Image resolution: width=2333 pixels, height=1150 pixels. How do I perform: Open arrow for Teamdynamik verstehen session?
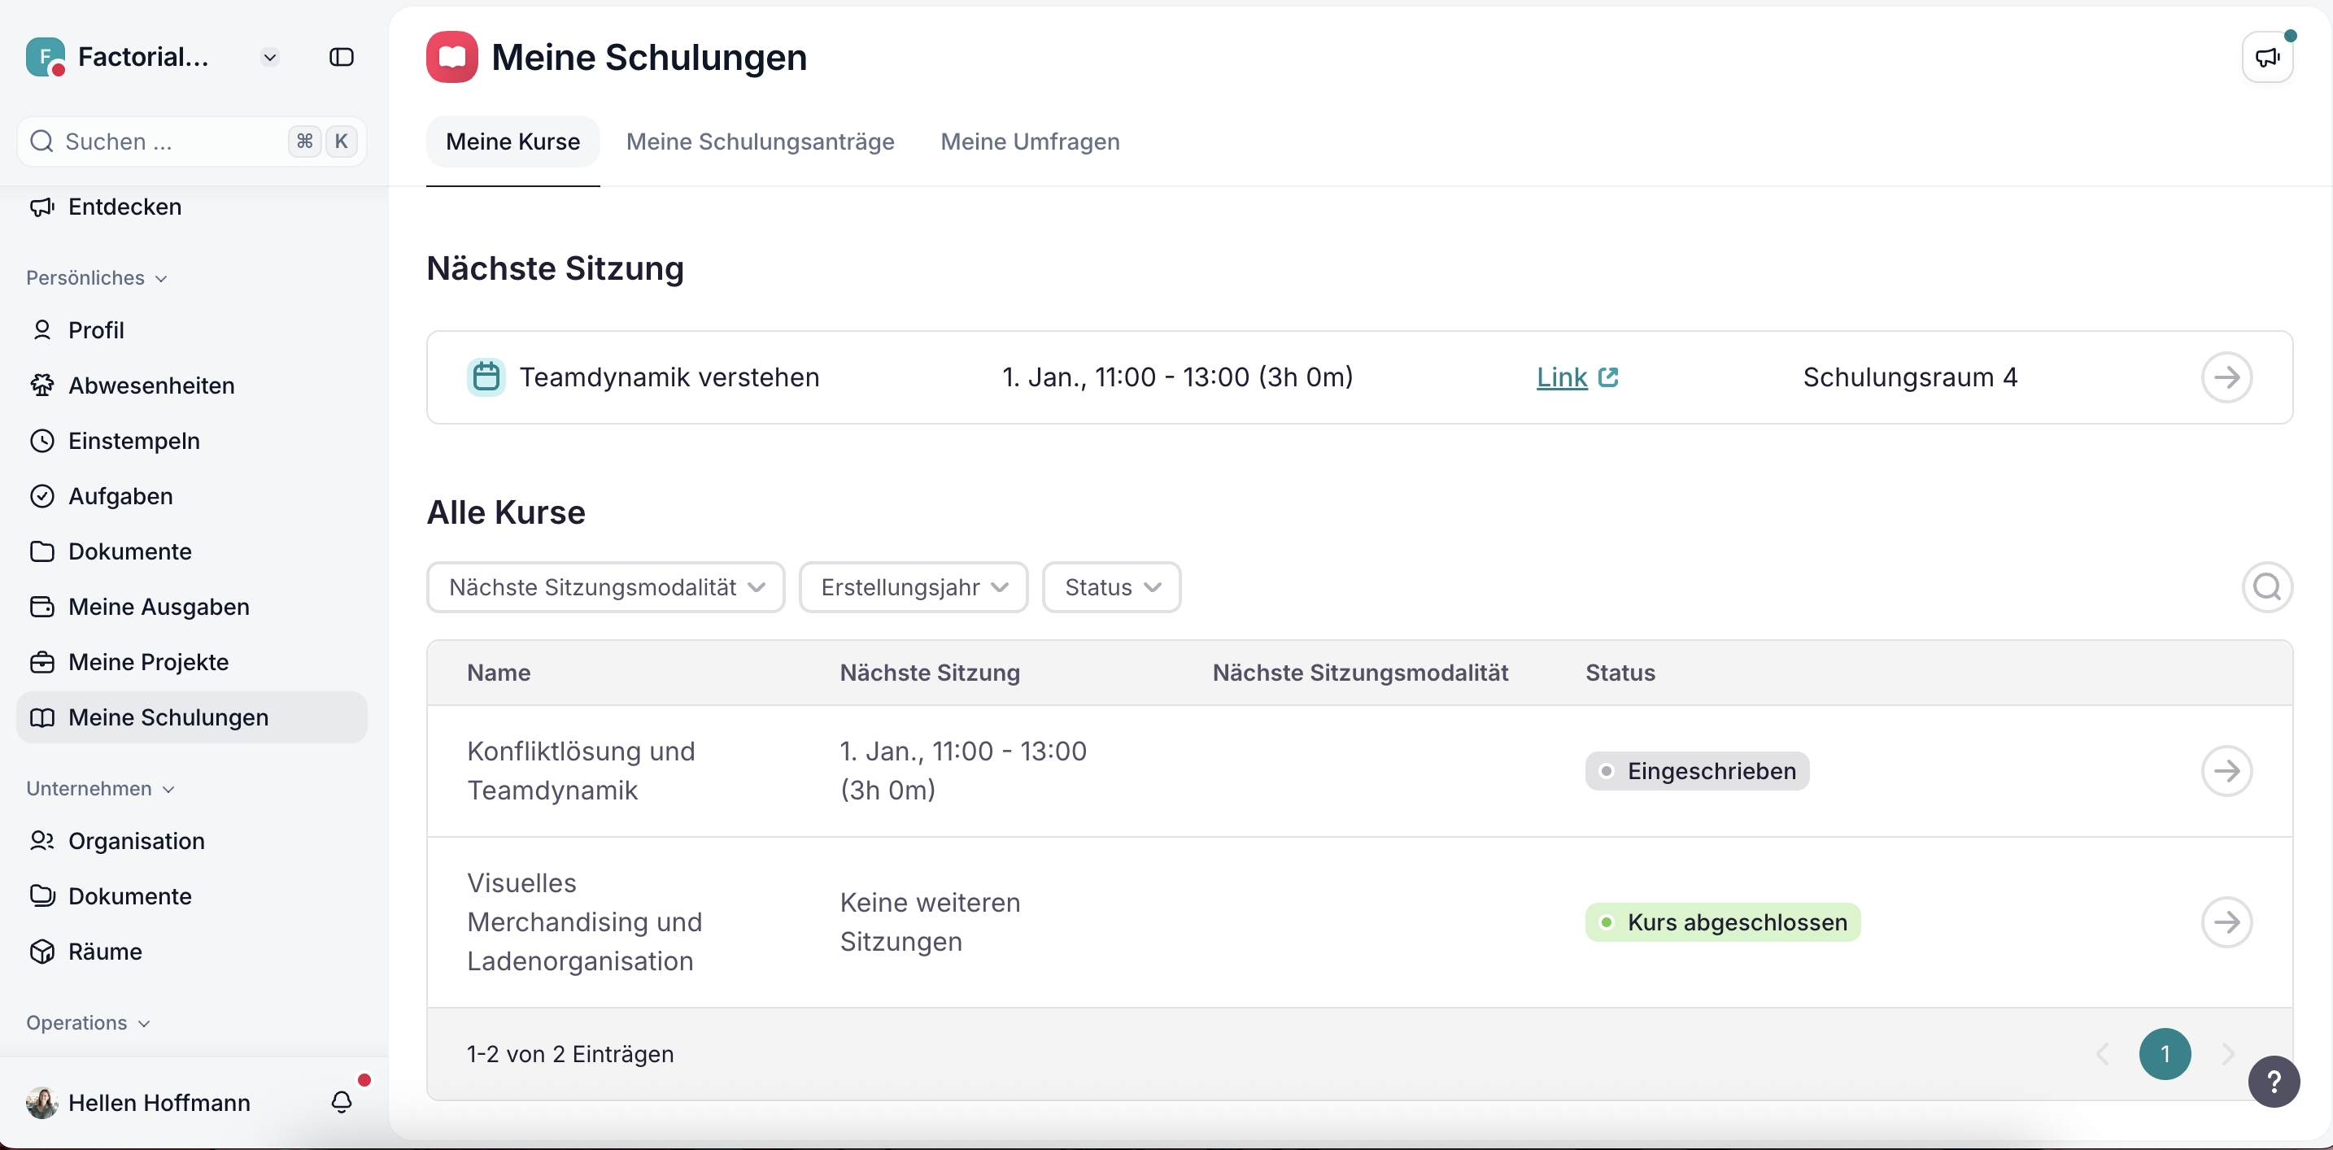click(2226, 377)
